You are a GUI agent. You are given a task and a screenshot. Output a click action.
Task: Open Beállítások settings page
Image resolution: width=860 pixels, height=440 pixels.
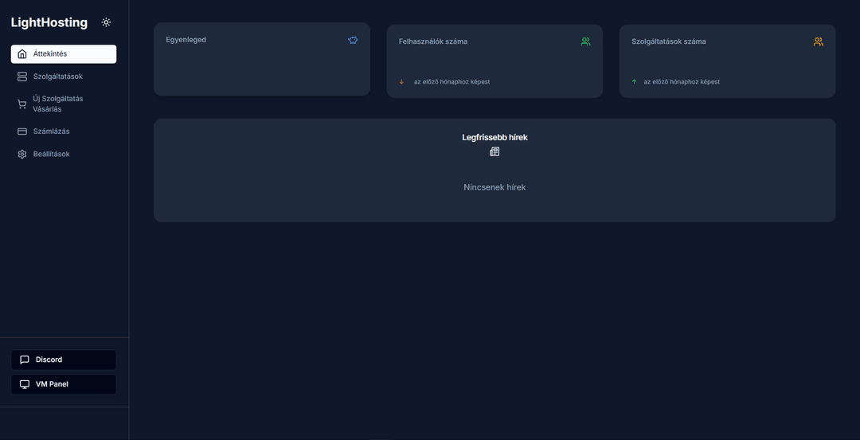click(51, 154)
